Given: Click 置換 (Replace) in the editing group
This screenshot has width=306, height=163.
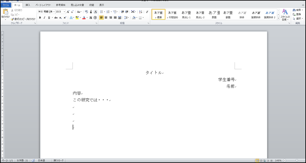Looking at the screenshot, I should 297,14.
